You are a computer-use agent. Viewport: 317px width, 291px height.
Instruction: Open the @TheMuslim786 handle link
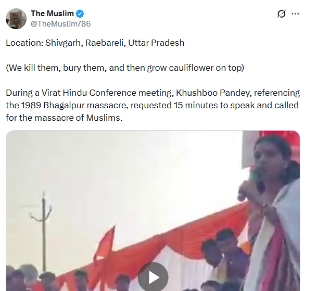(x=61, y=24)
